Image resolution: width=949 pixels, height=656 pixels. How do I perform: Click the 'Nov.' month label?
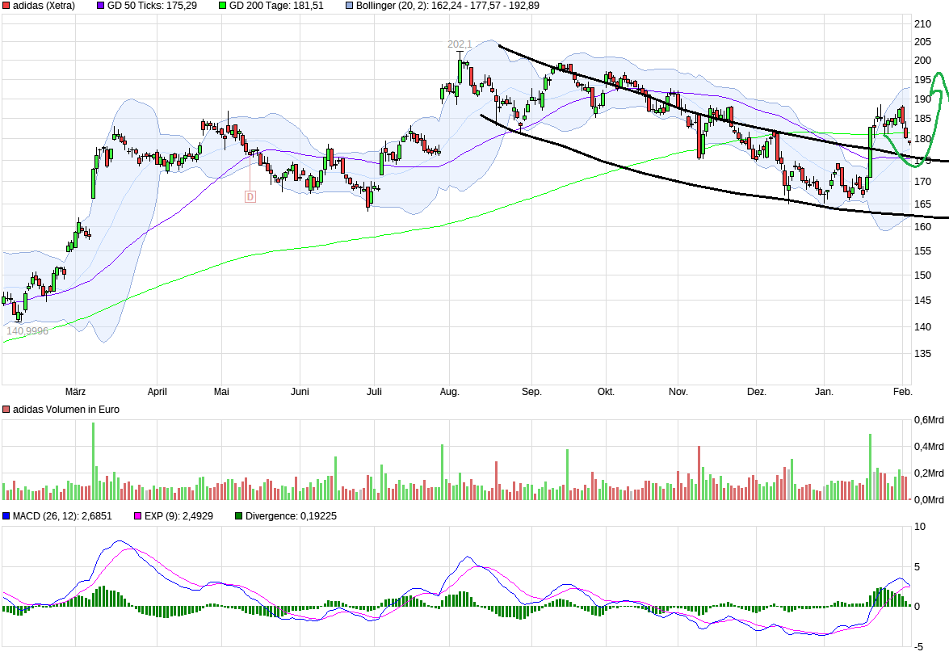pyautogui.click(x=678, y=392)
